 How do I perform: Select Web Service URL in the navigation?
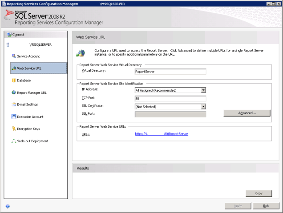[29, 68]
